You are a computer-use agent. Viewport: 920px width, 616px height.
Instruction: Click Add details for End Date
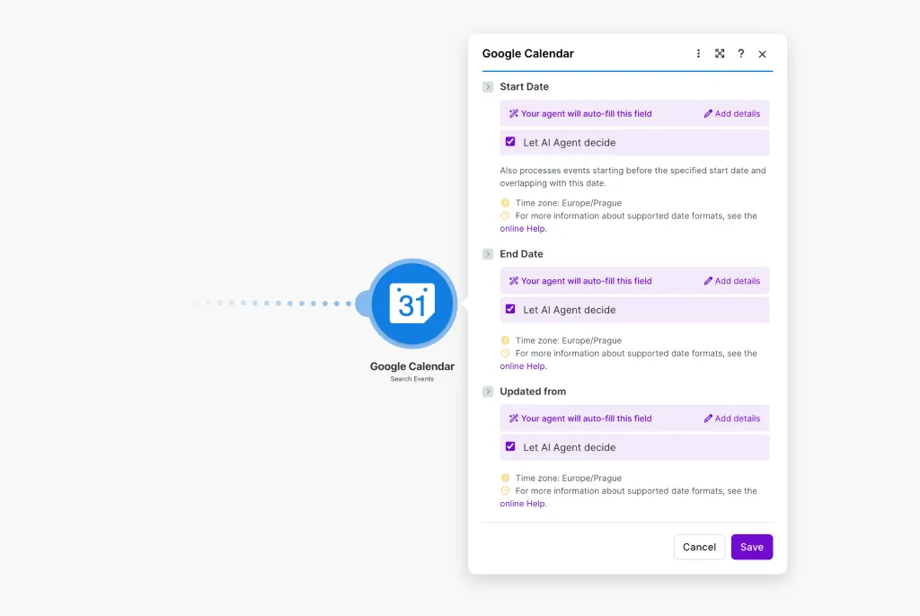pos(731,281)
